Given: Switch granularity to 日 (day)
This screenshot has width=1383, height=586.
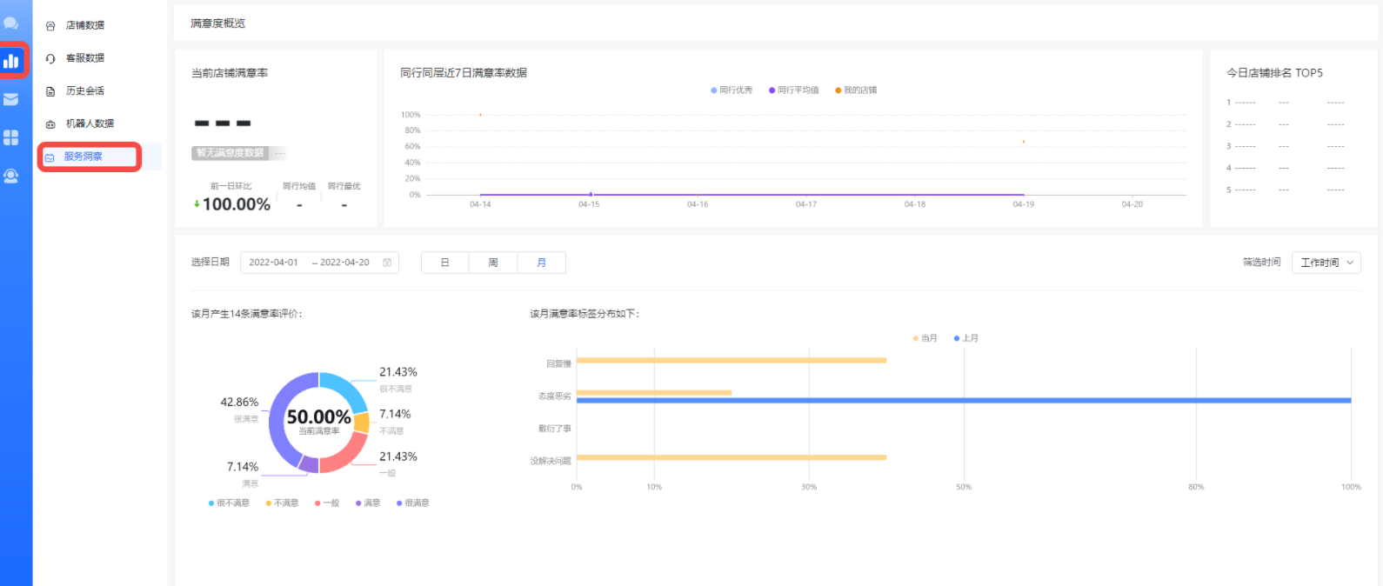Looking at the screenshot, I should (444, 263).
